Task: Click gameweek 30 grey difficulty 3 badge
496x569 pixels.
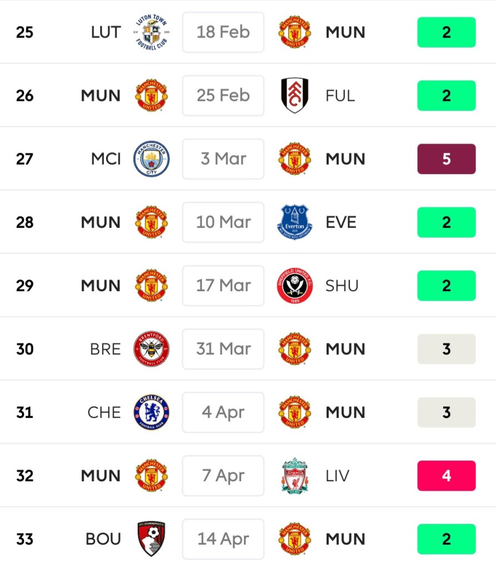Action: pyautogui.click(x=447, y=349)
